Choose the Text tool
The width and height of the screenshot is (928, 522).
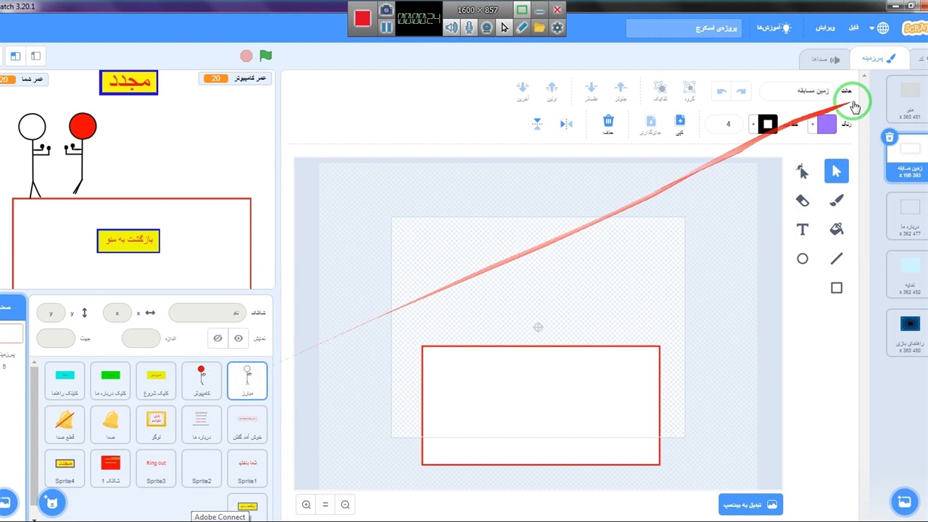802,230
